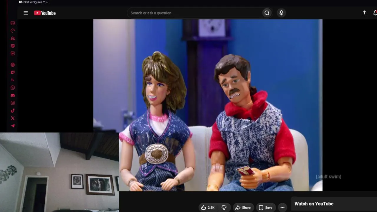The image size is (377, 212).
Task: Open the Twitch sidebar icon
Action: (x=13, y=72)
